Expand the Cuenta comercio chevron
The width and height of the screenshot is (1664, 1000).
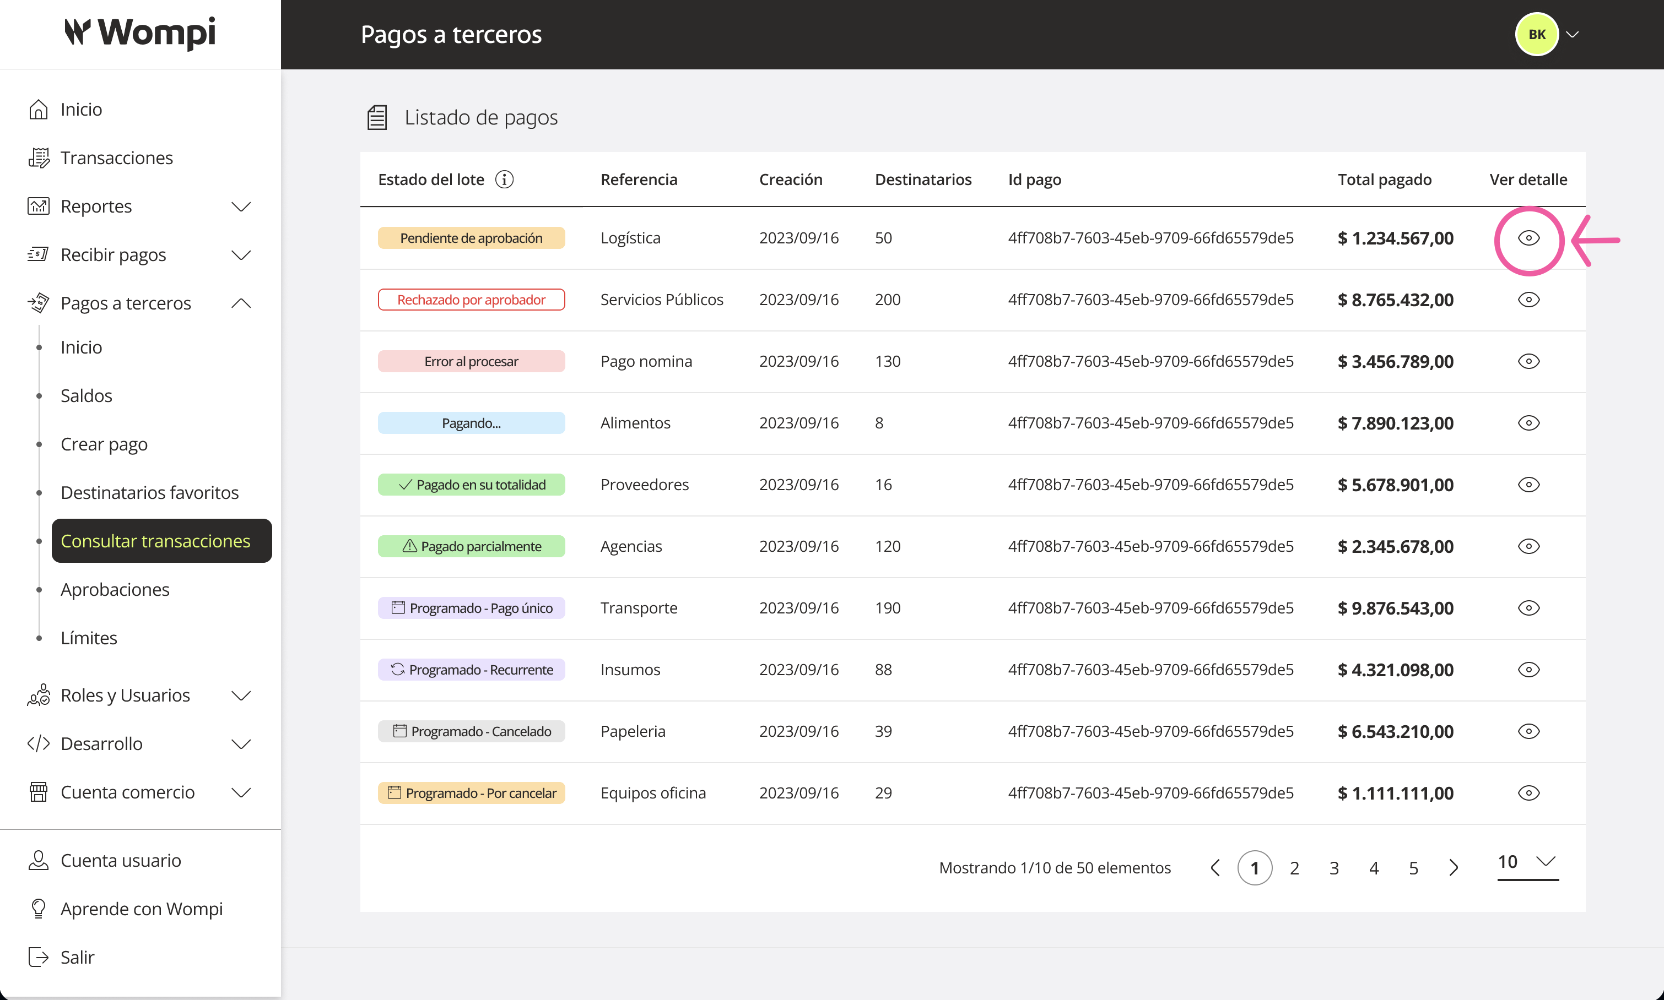coord(241,792)
